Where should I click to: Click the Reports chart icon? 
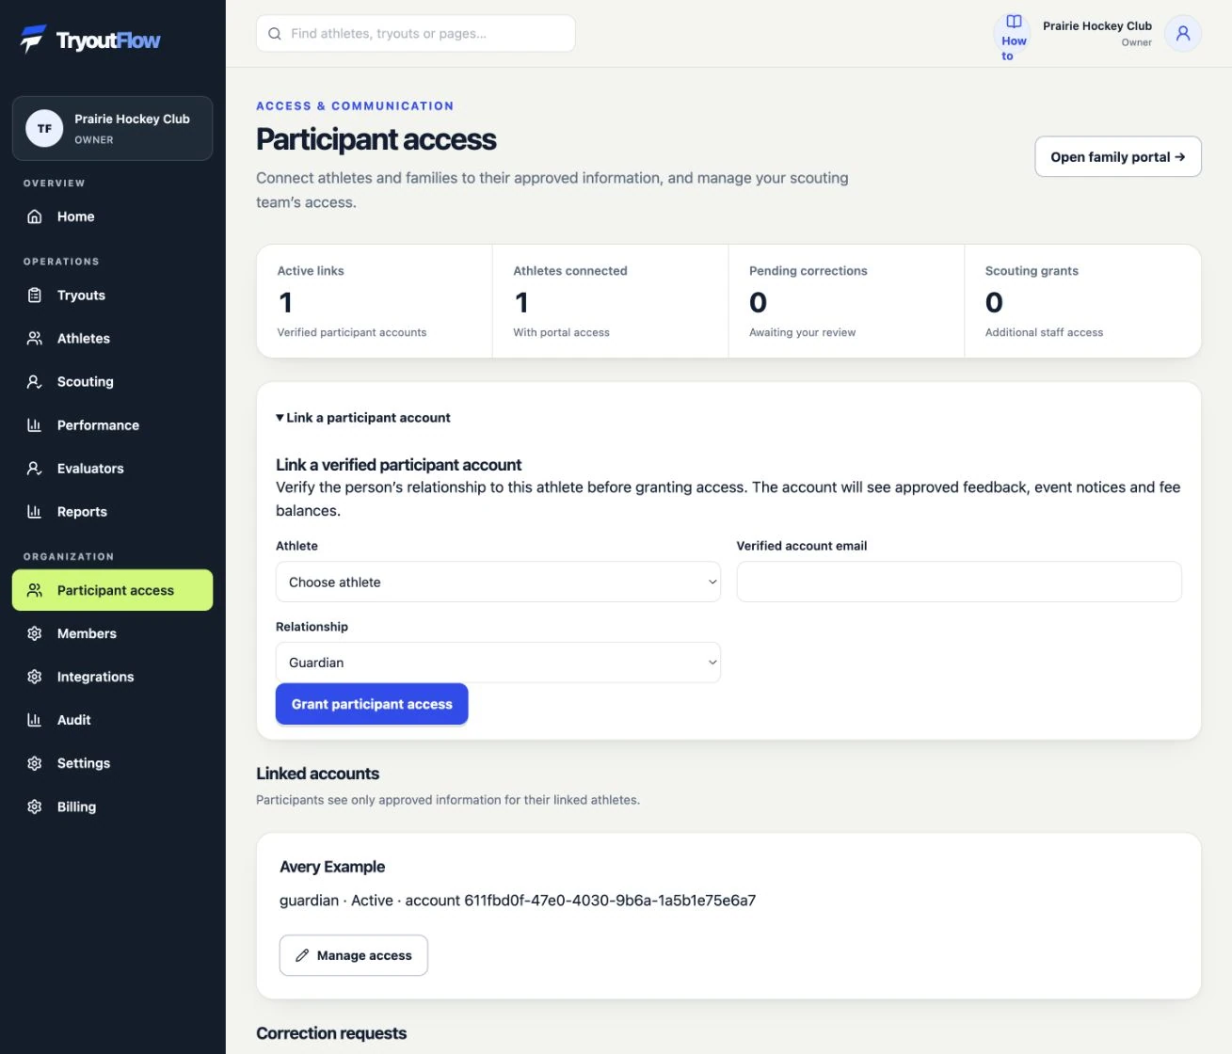click(x=35, y=512)
